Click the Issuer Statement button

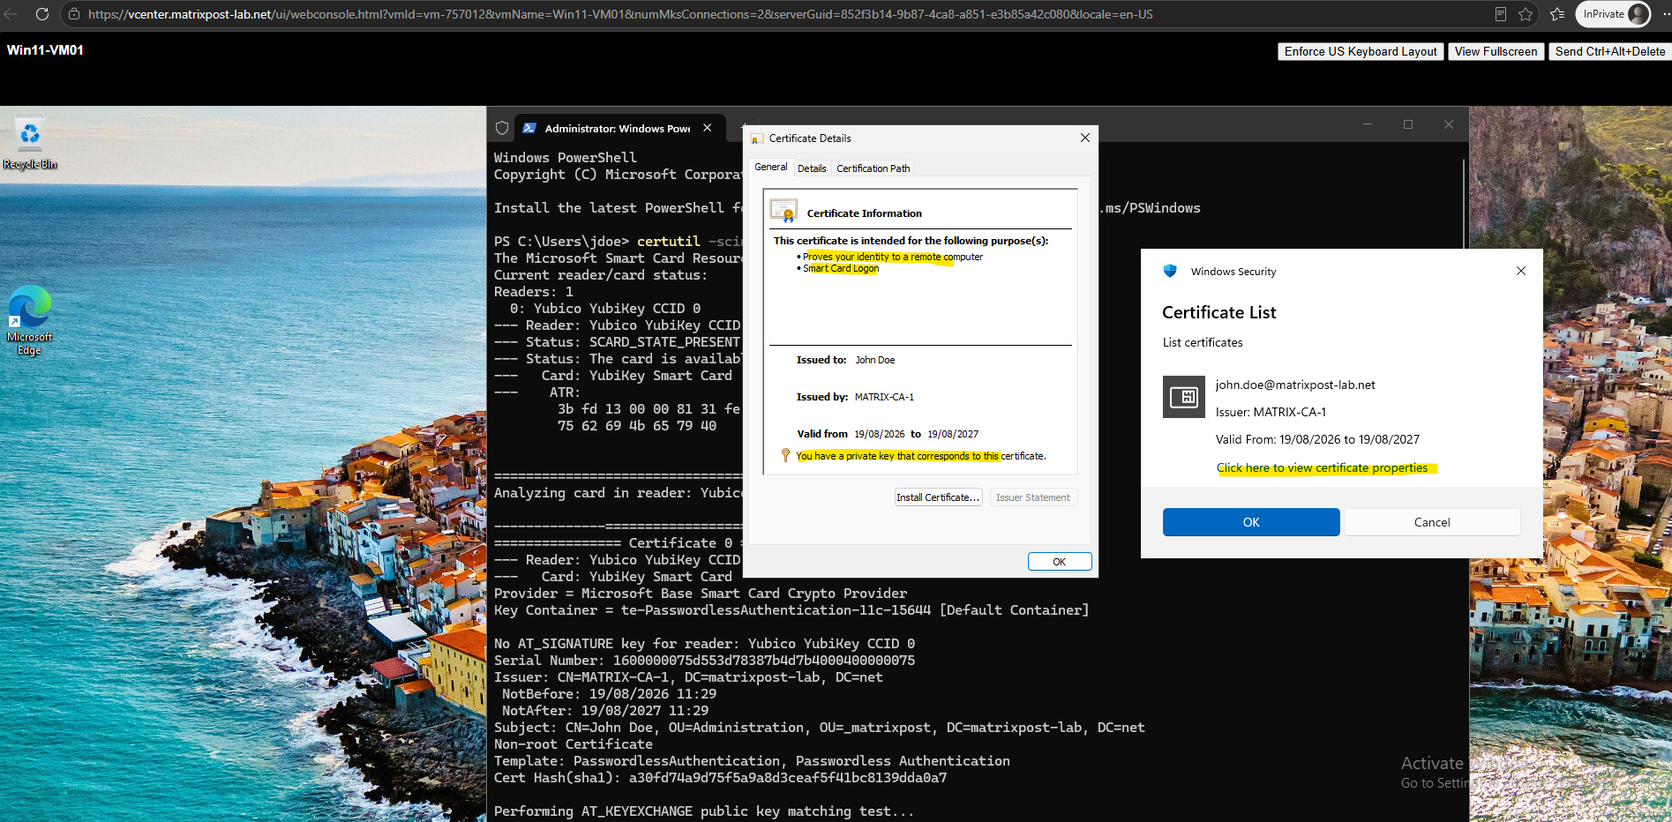pos(1033,497)
